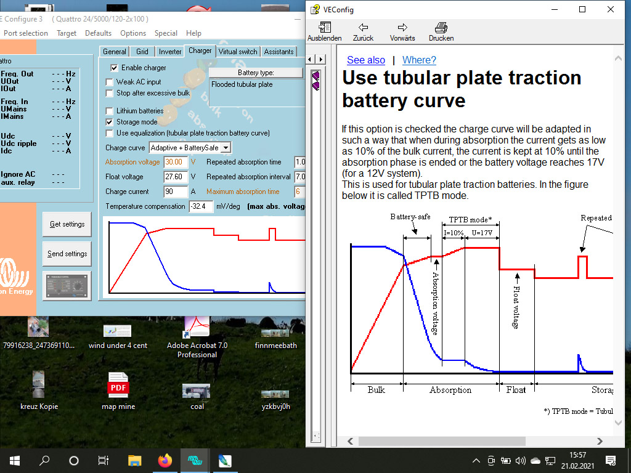Viewport: 631px width, 473px height.
Task: Uncheck the Storage mode checkbox
Action: (x=110, y=122)
